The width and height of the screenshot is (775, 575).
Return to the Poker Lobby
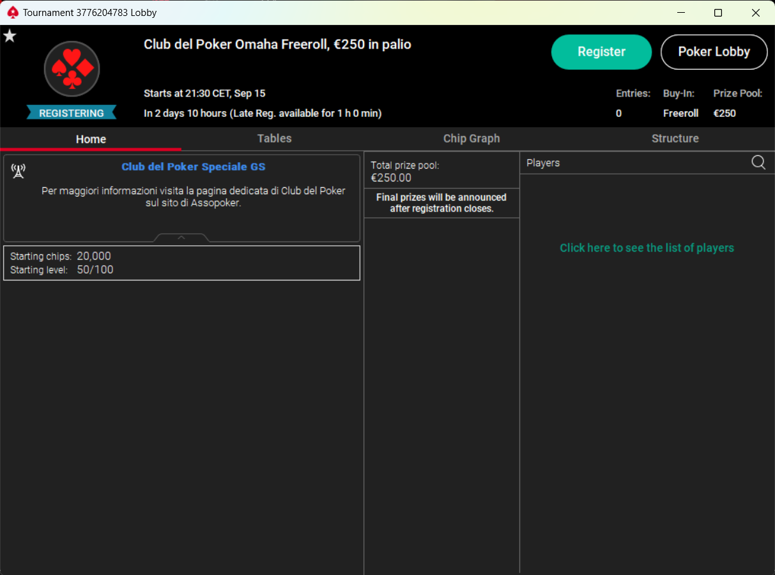pos(714,52)
